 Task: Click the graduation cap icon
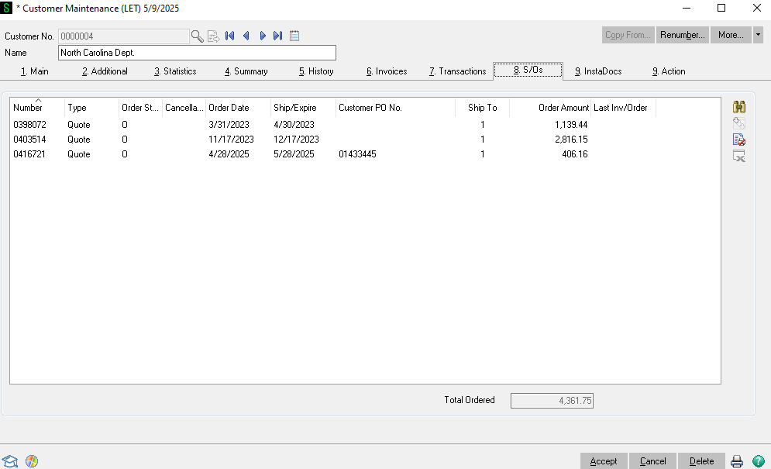(10, 461)
